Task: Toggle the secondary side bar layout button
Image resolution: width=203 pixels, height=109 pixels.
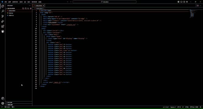Action: [184, 2]
